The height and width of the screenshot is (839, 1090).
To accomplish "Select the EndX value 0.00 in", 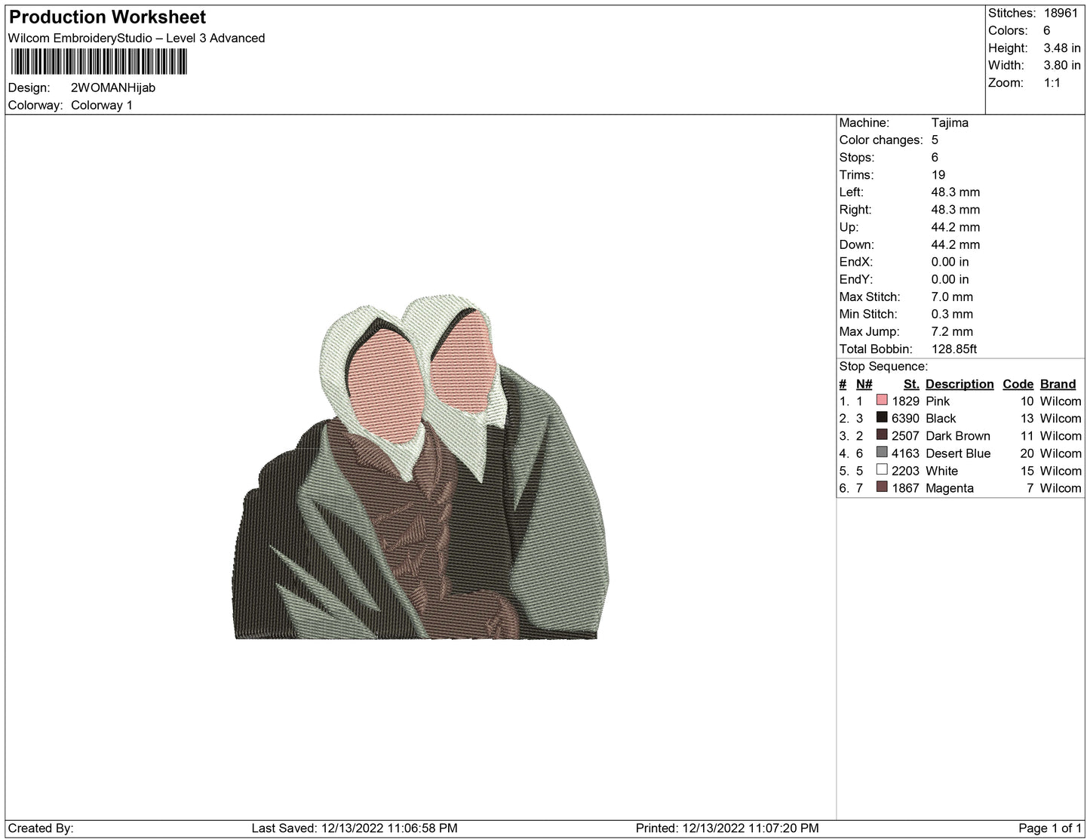I will tap(950, 261).
